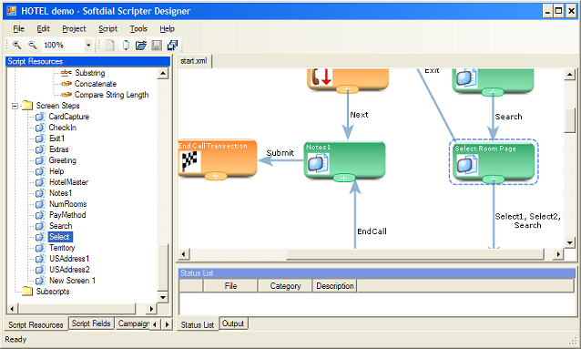Select the USAddress2 screen step
Image resolution: width=581 pixels, height=349 pixels.
click(x=69, y=270)
